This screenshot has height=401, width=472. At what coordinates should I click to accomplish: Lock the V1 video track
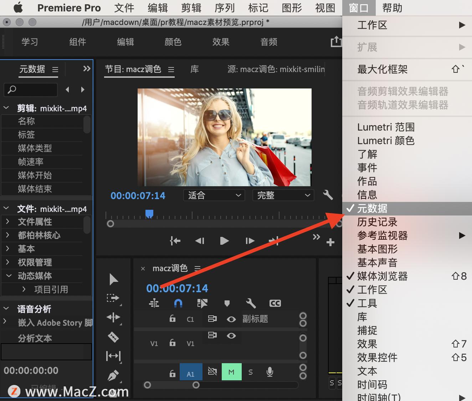pos(172,343)
